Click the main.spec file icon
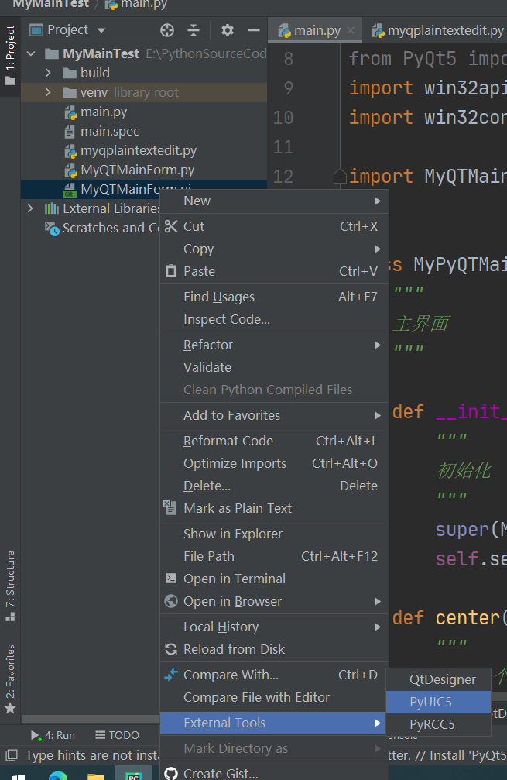Screen dimensions: 507x780 tap(70, 132)
